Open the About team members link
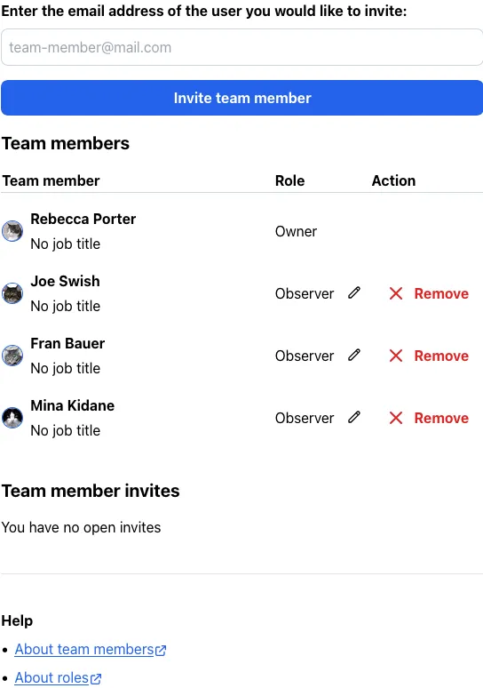The height and width of the screenshot is (688, 483). click(84, 650)
